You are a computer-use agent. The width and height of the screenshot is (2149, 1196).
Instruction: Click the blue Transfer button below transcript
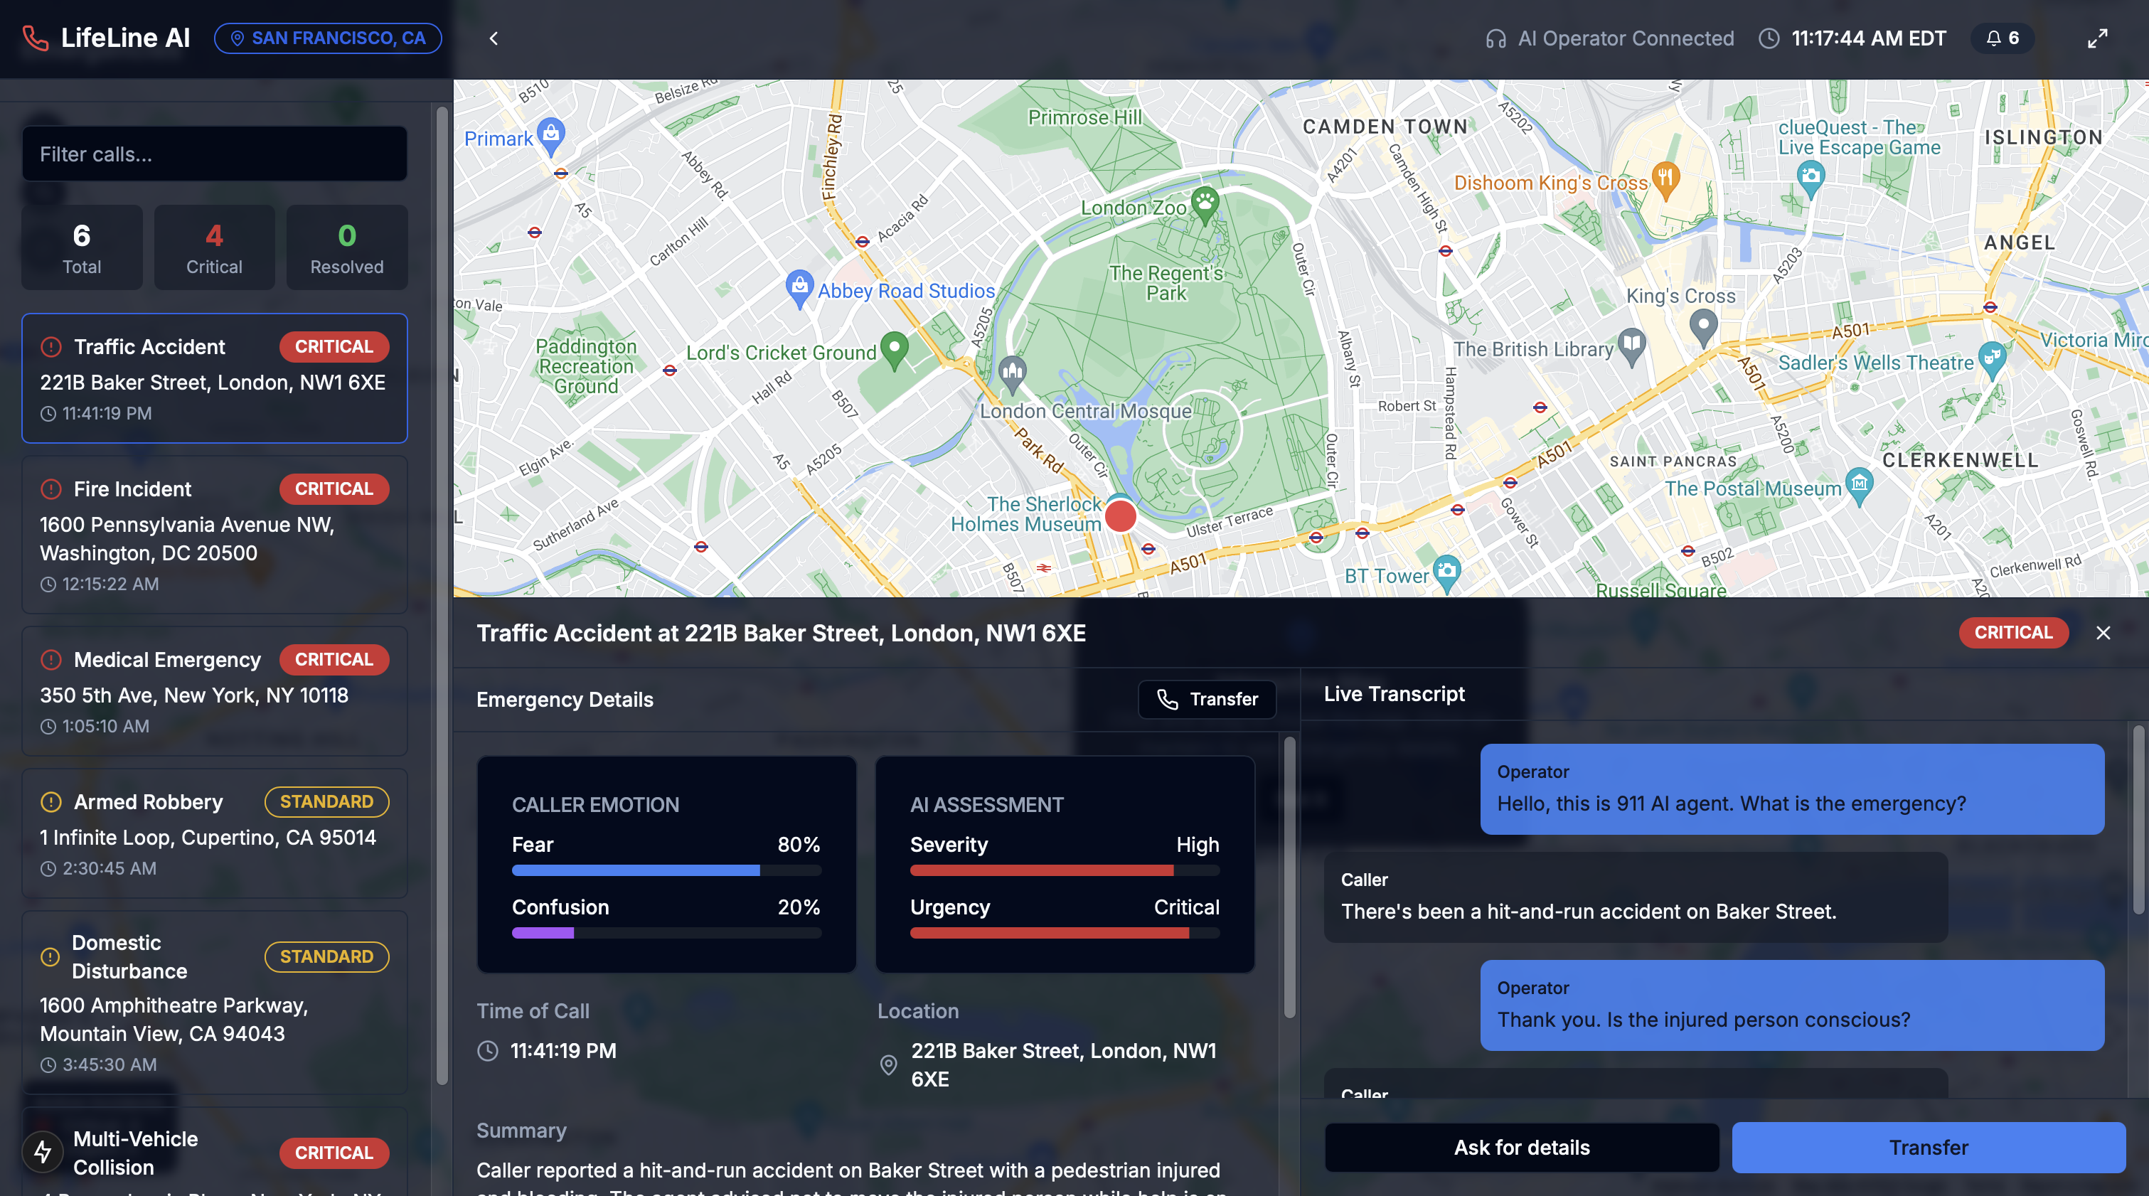[1928, 1148]
